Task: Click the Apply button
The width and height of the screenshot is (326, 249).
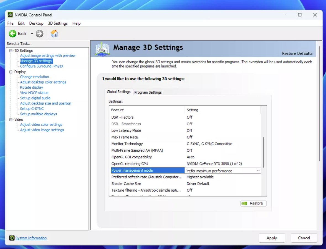Action: (272, 238)
